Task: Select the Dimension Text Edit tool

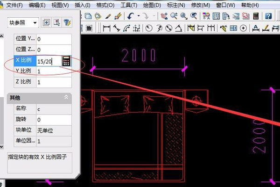Action: point(266,28)
